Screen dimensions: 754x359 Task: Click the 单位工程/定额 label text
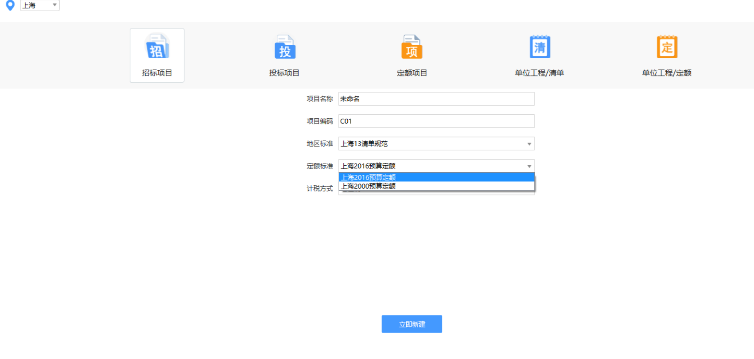point(667,73)
